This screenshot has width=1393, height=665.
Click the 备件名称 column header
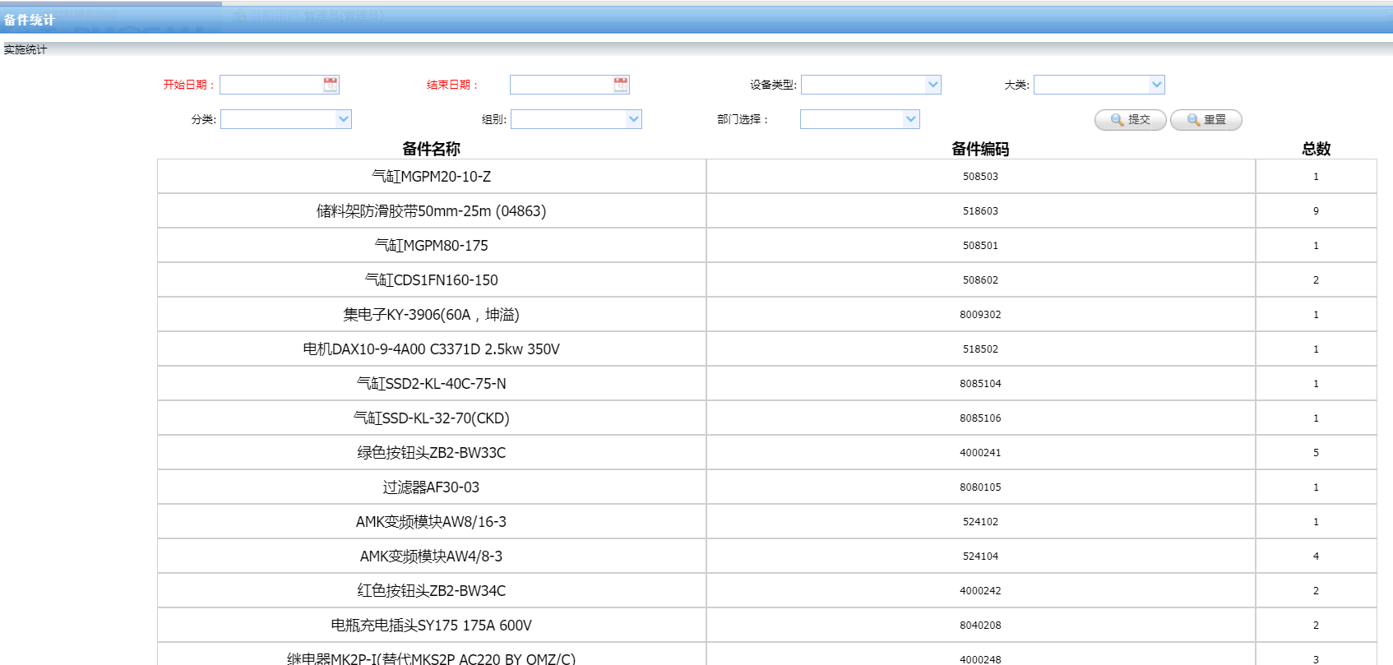431,149
